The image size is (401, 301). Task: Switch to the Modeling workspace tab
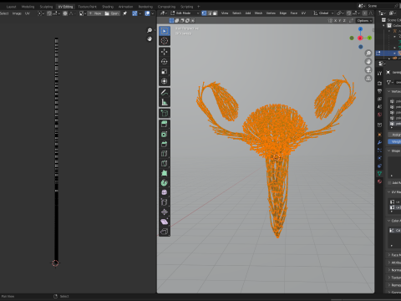28,7
